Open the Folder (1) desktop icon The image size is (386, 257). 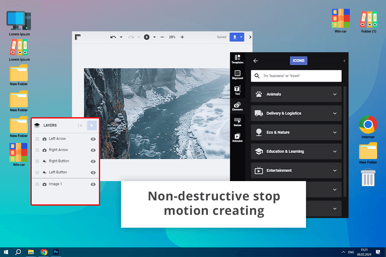coord(369,22)
